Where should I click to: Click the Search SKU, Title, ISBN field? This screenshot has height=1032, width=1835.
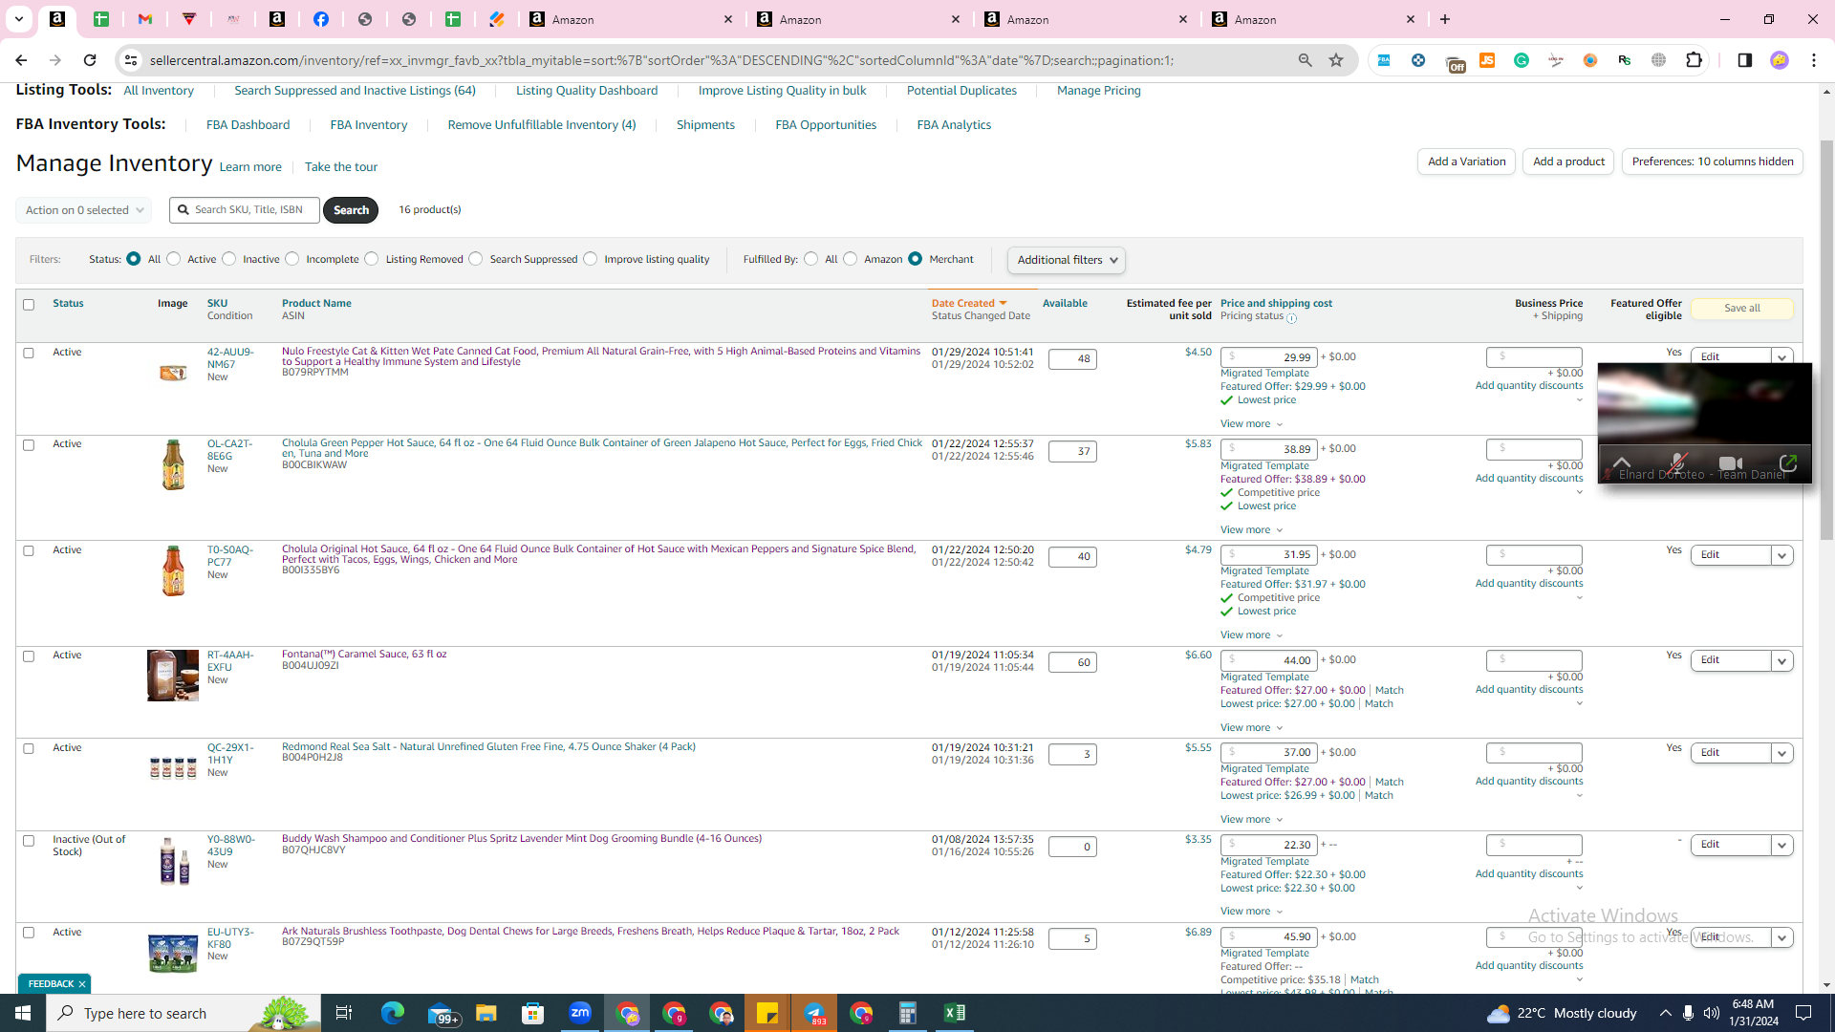245,210
